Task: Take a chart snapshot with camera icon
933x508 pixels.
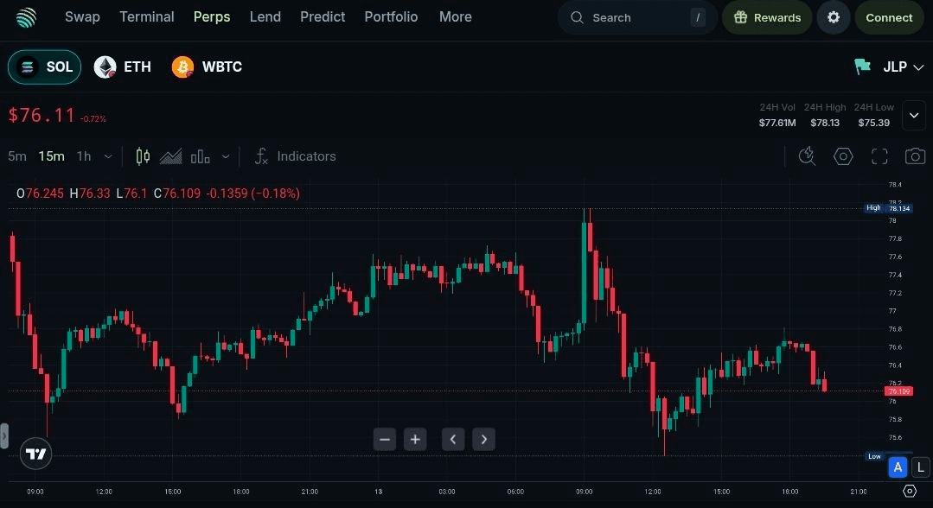Action: (915, 156)
